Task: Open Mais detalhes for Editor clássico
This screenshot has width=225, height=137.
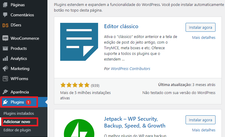Action: pos(204,37)
